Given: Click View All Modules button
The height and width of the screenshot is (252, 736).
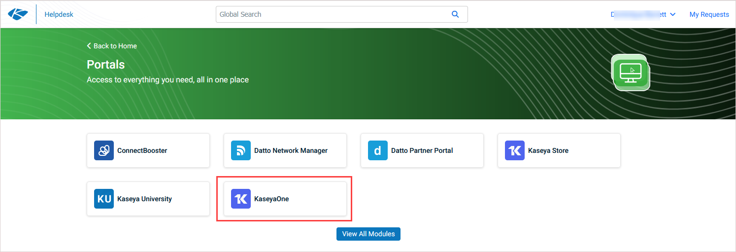Looking at the screenshot, I should 368,234.
